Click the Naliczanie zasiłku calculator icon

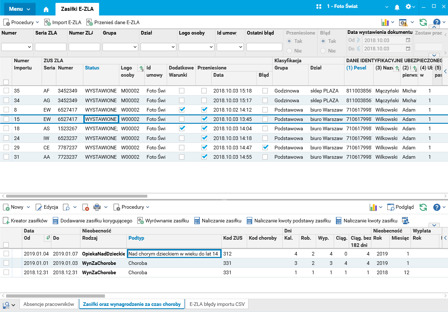coord(197,221)
